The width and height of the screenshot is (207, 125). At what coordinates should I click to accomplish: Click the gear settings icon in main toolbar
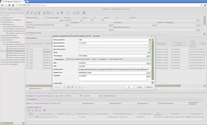point(78,13)
